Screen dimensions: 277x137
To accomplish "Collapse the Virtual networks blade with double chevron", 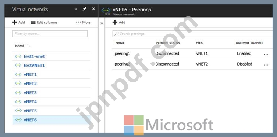I will (76, 9).
